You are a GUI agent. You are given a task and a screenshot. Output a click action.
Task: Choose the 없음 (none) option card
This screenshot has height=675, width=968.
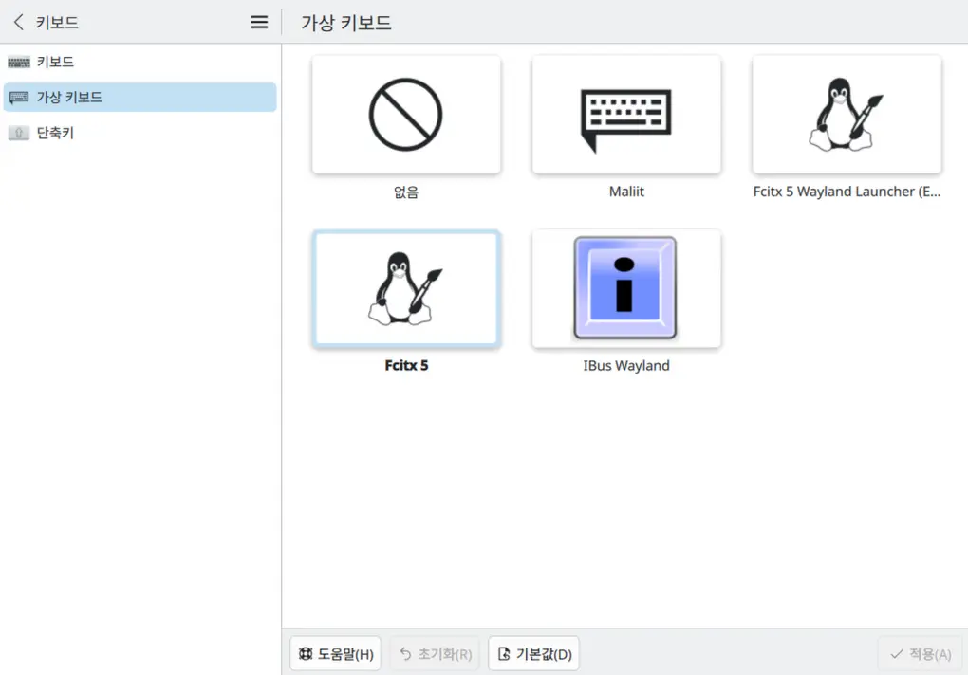coord(406,115)
